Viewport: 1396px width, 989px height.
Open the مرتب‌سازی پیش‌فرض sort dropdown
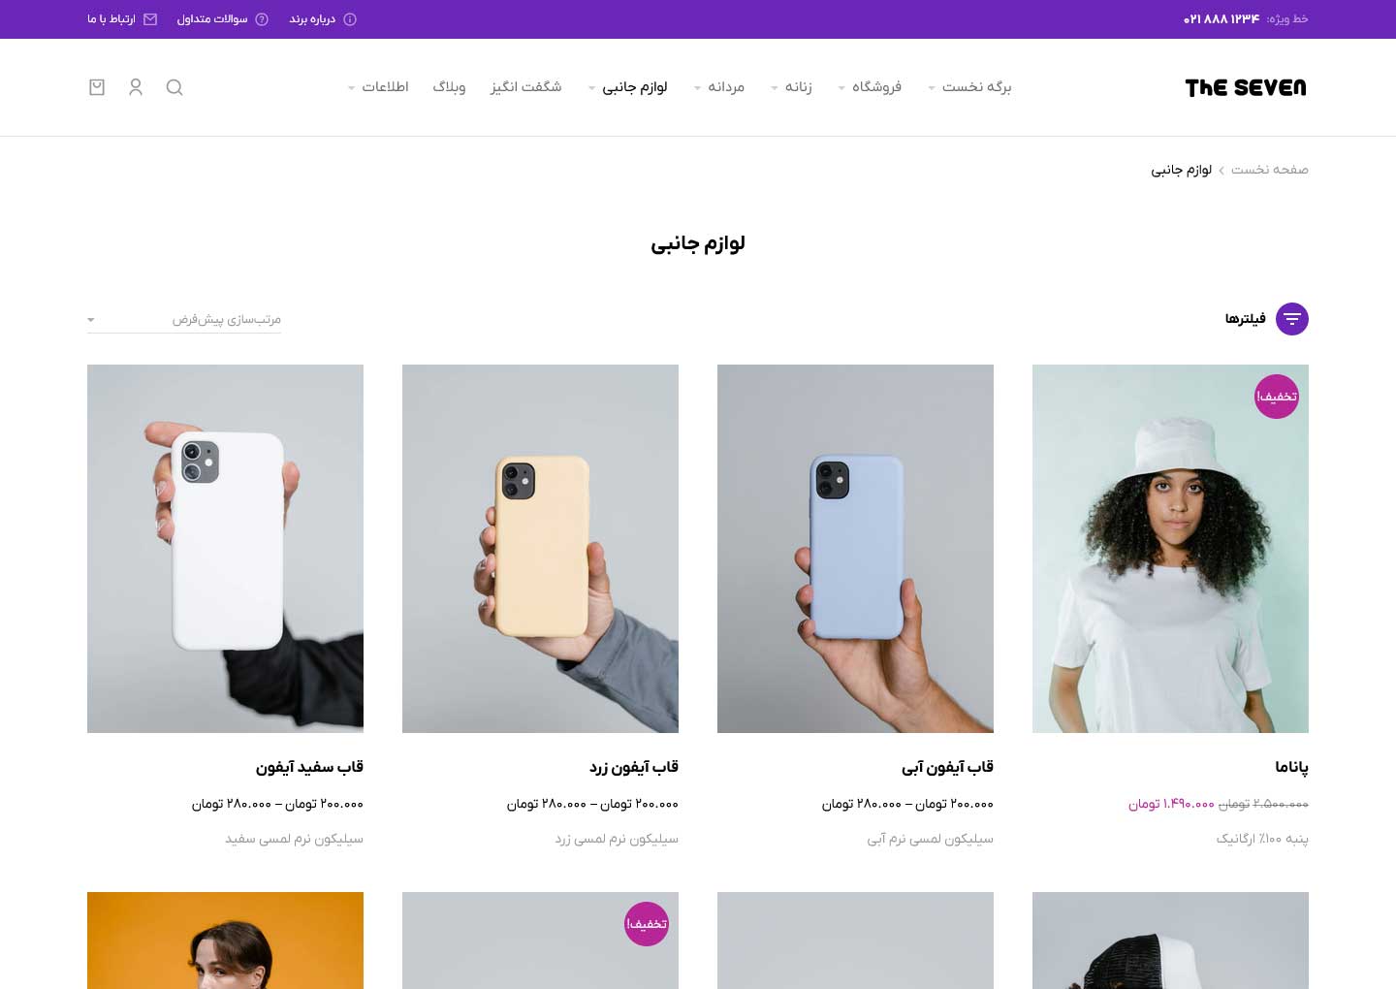click(x=184, y=319)
